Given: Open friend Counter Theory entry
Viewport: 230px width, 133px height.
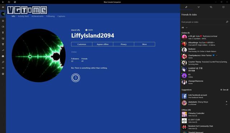Looking at the screenshot, I should [x=205, y=63].
